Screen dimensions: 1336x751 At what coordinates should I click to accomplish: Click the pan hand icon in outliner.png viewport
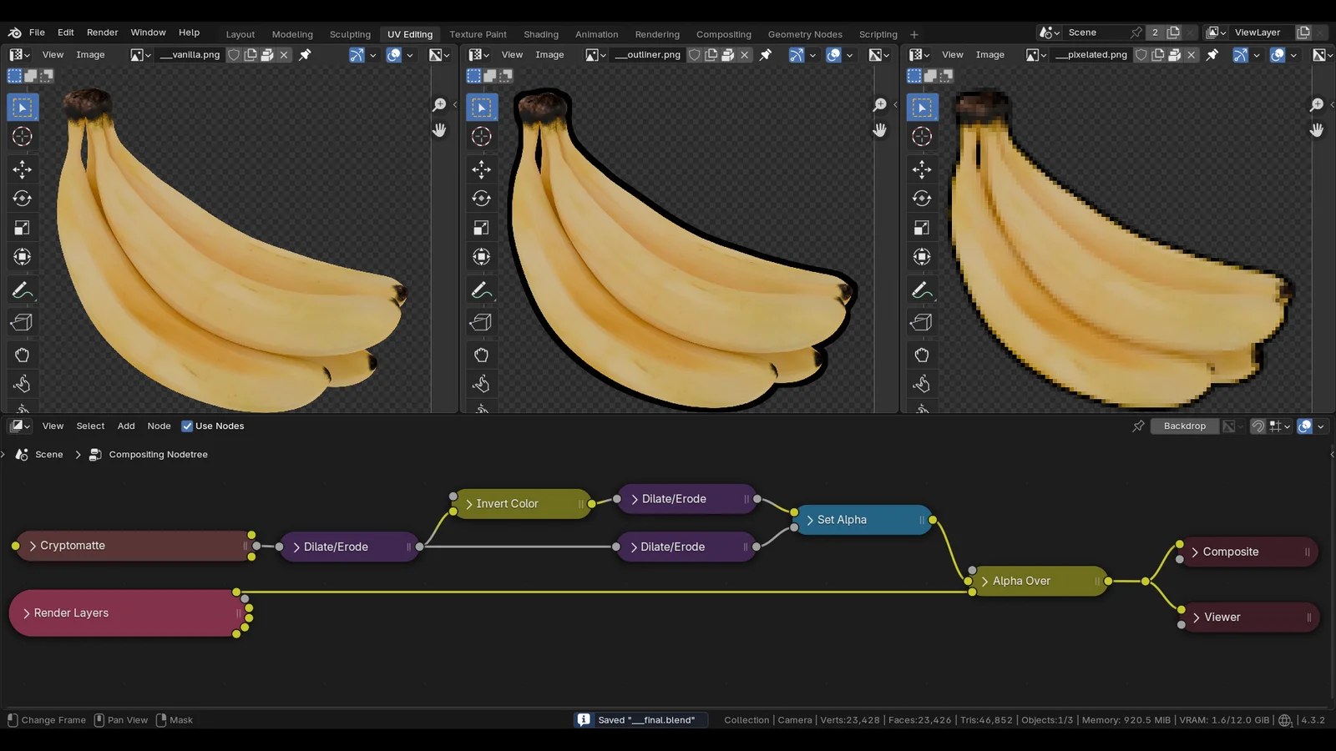tap(879, 130)
